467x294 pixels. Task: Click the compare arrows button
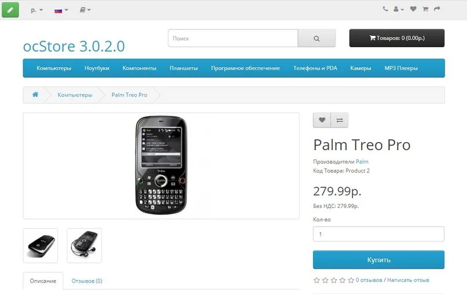coord(340,120)
